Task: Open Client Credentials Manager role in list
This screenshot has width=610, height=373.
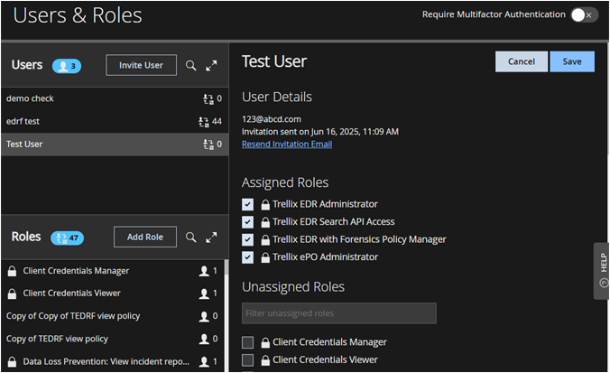Action: [113, 271]
